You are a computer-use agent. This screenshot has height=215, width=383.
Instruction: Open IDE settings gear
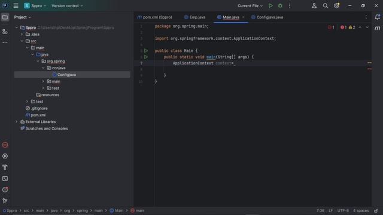[x=336, y=5]
